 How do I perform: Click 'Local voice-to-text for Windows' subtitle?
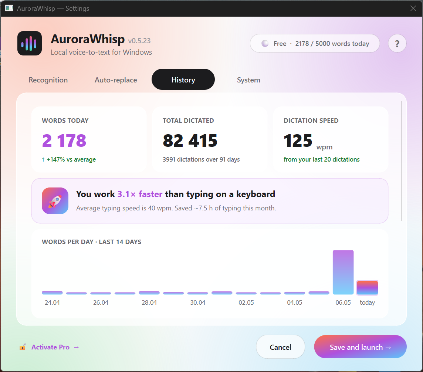[x=101, y=52]
